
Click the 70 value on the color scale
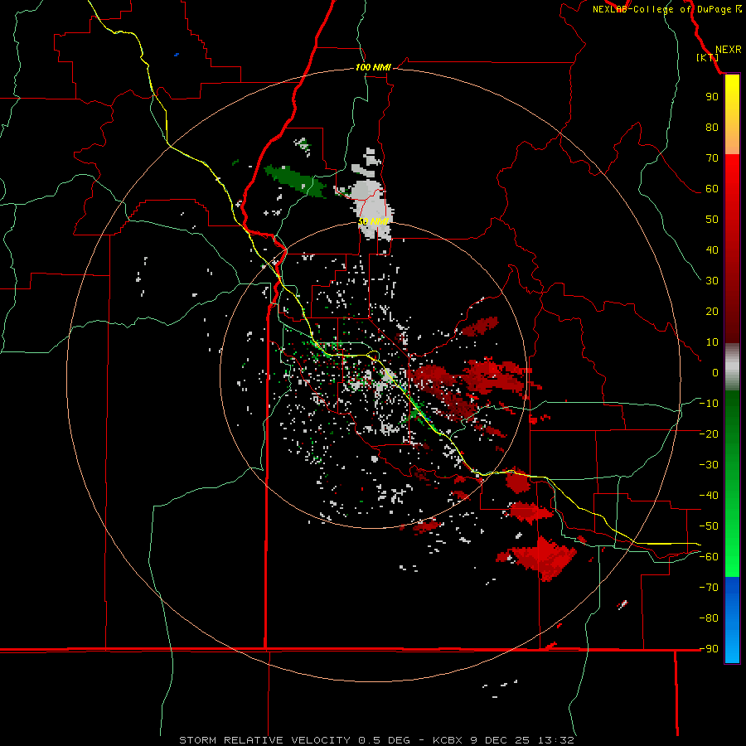pos(712,157)
